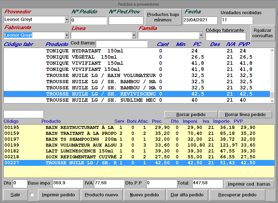Open the Proveedor dropdown
This screenshot has width=278, height=203.
[67, 20]
